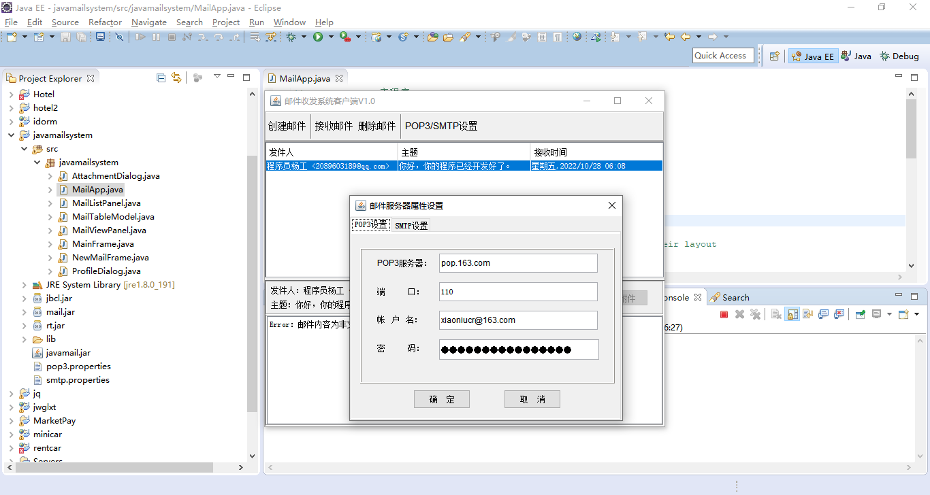The width and height of the screenshot is (930, 495).
Task: Click the Run Last Tool (External Tools) icon
Action: 345,37
